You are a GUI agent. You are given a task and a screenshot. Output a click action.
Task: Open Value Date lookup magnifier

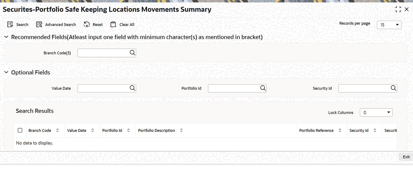coord(132,88)
